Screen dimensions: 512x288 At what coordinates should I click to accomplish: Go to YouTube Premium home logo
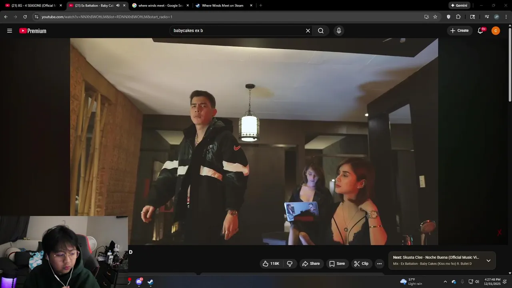click(33, 31)
